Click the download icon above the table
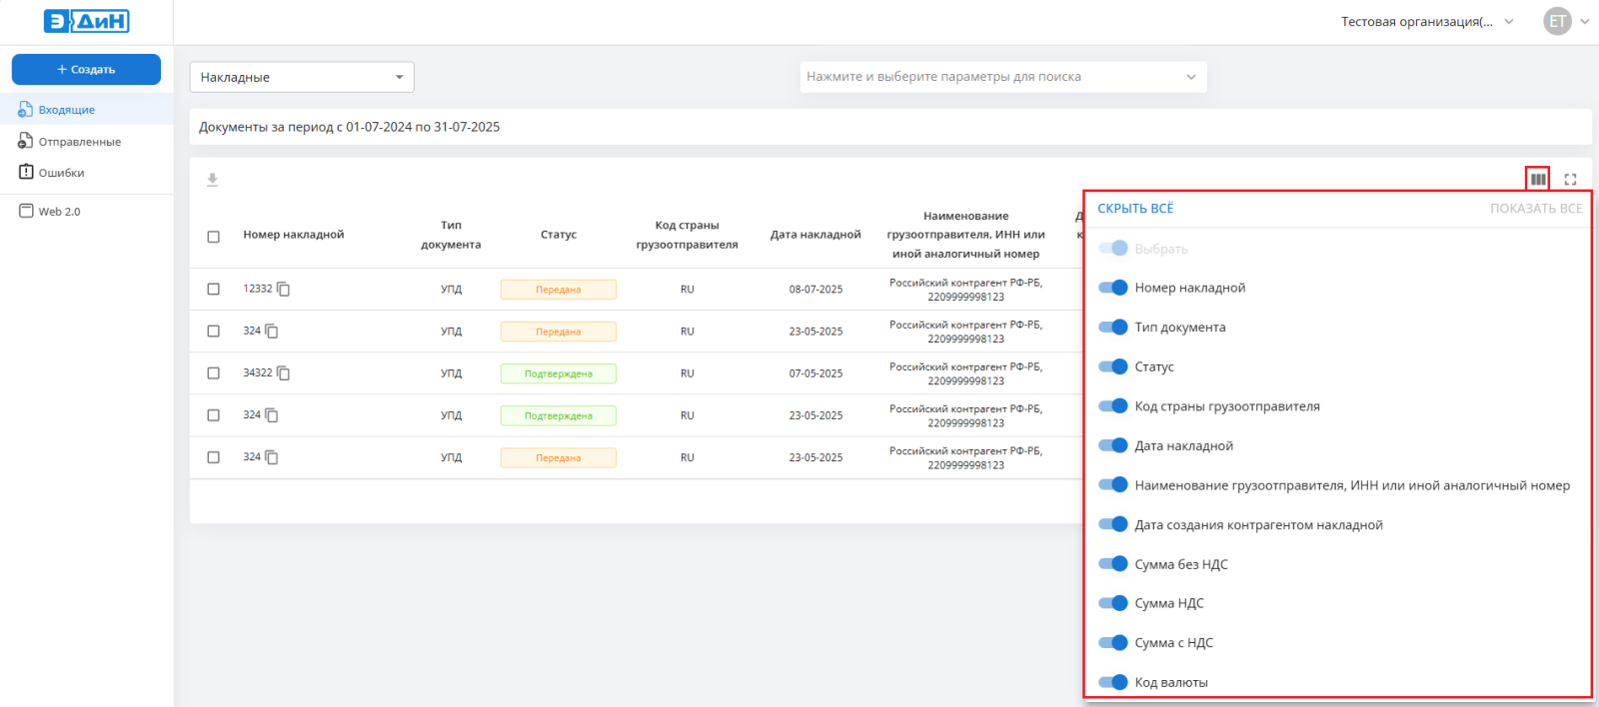This screenshot has width=1599, height=707. pyautogui.click(x=212, y=180)
